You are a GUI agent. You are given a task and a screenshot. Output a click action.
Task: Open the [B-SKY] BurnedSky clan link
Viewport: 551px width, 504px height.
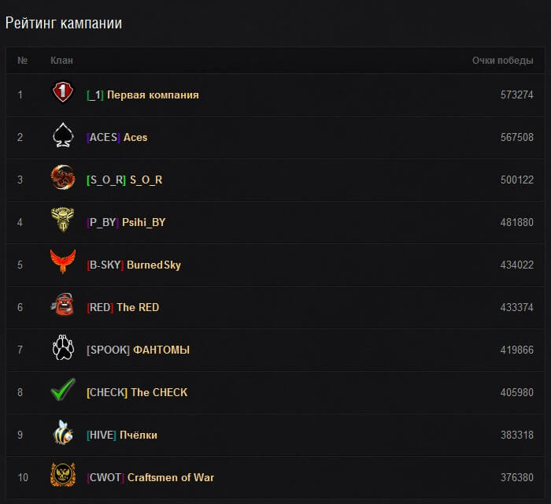134,265
